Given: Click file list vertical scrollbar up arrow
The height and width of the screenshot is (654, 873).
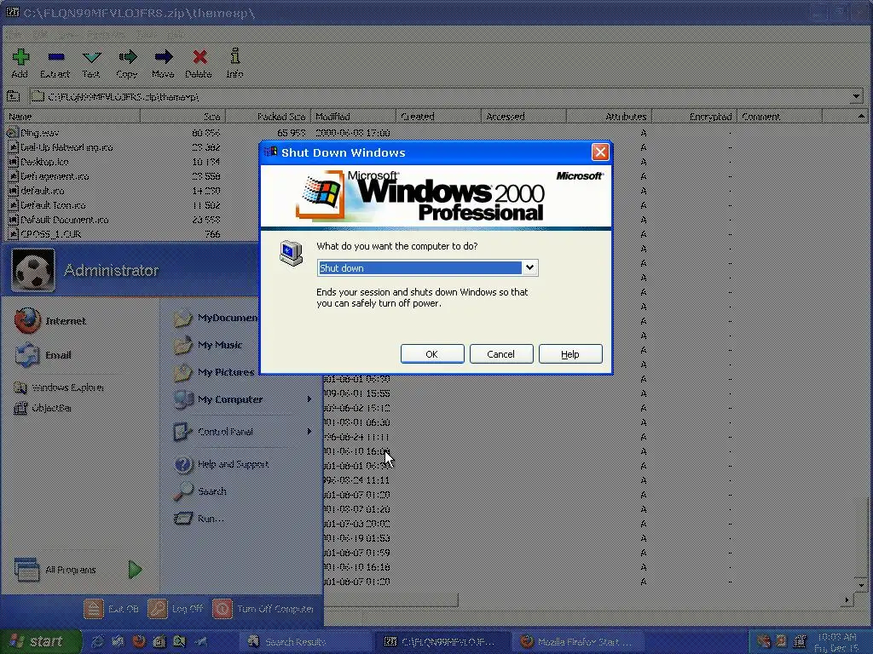Looking at the screenshot, I should tap(861, 116).
